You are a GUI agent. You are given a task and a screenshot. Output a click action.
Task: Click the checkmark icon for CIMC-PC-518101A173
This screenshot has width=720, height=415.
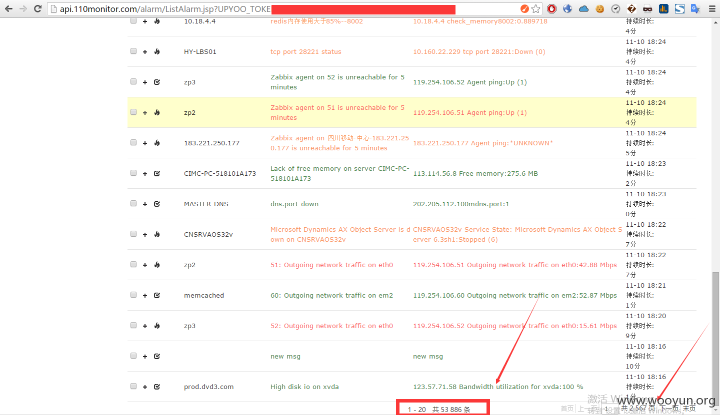click(x=157, y=173)
